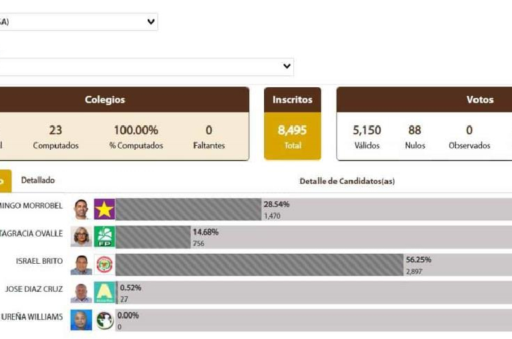Select the highlighted yellow summary tab
Screen dimensions: 512x339
[x=5, y=180]
